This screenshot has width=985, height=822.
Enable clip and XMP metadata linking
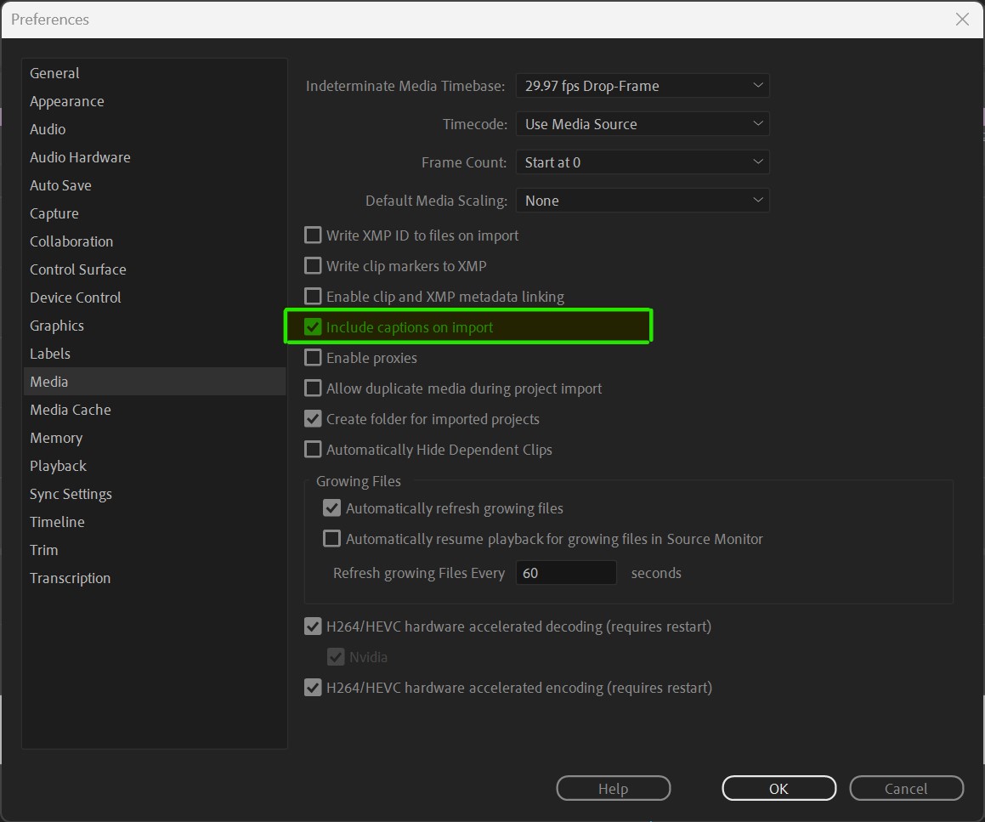tap(313, 296)
